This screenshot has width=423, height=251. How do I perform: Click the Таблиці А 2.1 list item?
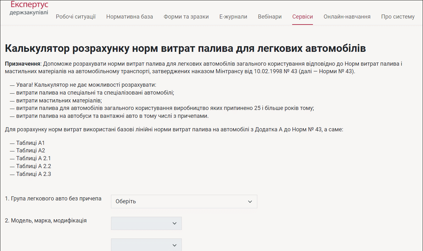coord(33,158)
